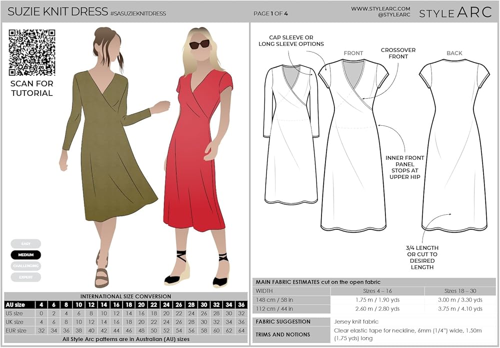Image resolution: width=500 pixels, height=348 pixels.
Task: Click the 1.75 m / 1.90 yds value
Action: (377, 300)
